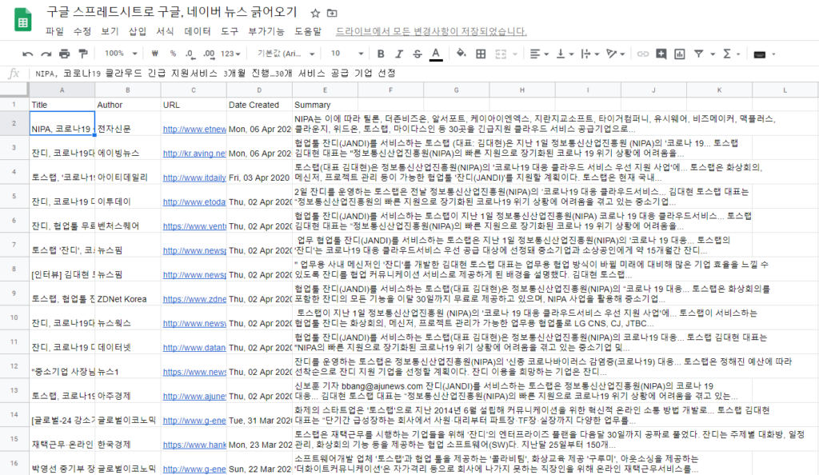The image size is (819, 475).
Task: Select column E header
Action: pyautogui.click(x=325, y=90)
